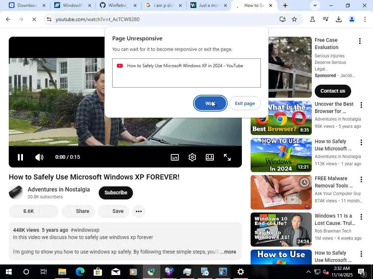Share the video

(x=78, y=211)
